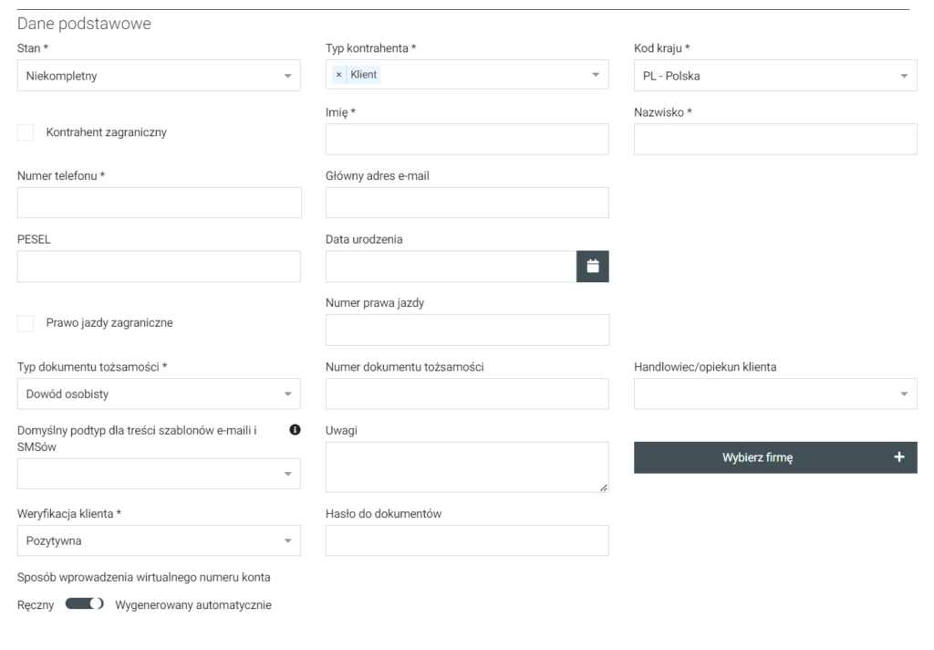The width and height of the screenshot is (934, 650).
Task: Toggle the virtual account number entry switch
Action: click(85, 604)
